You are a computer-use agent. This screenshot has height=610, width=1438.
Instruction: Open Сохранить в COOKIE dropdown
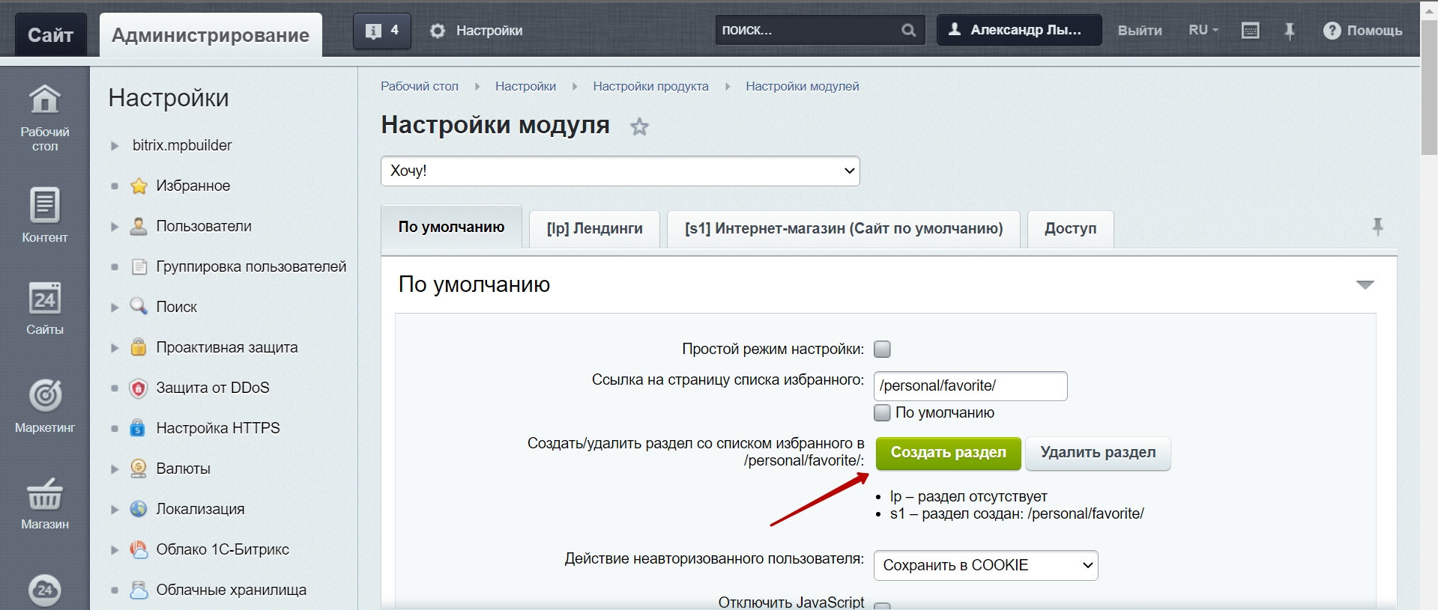coord(985,565)
